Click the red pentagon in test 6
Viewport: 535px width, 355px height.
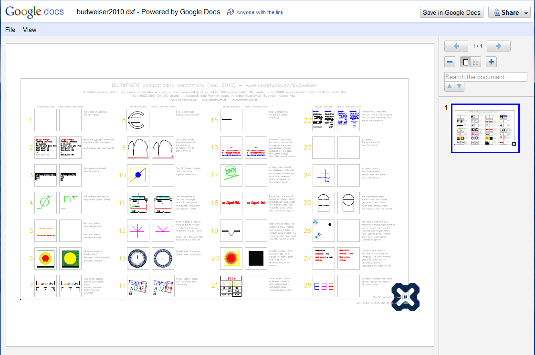(45, 258)
